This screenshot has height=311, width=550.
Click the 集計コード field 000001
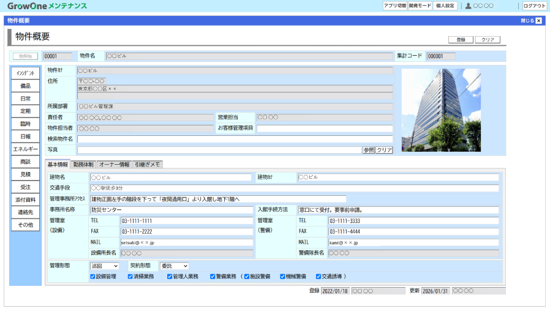click(441, 56)
